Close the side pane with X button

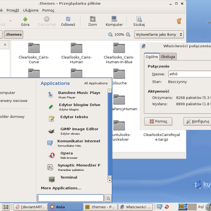pos(5,45)
